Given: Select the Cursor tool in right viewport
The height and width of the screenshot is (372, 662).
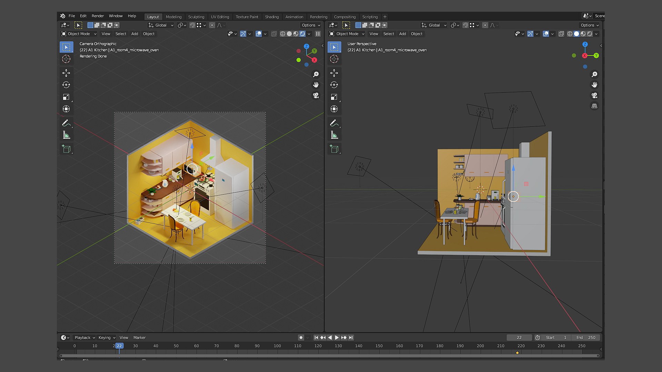Looking at the screenshot, I should pyautogui.click(x=334, y=59).
